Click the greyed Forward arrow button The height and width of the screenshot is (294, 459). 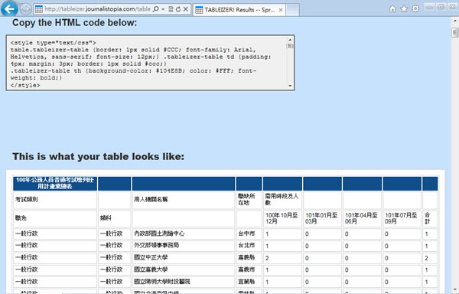pos(26,9)
